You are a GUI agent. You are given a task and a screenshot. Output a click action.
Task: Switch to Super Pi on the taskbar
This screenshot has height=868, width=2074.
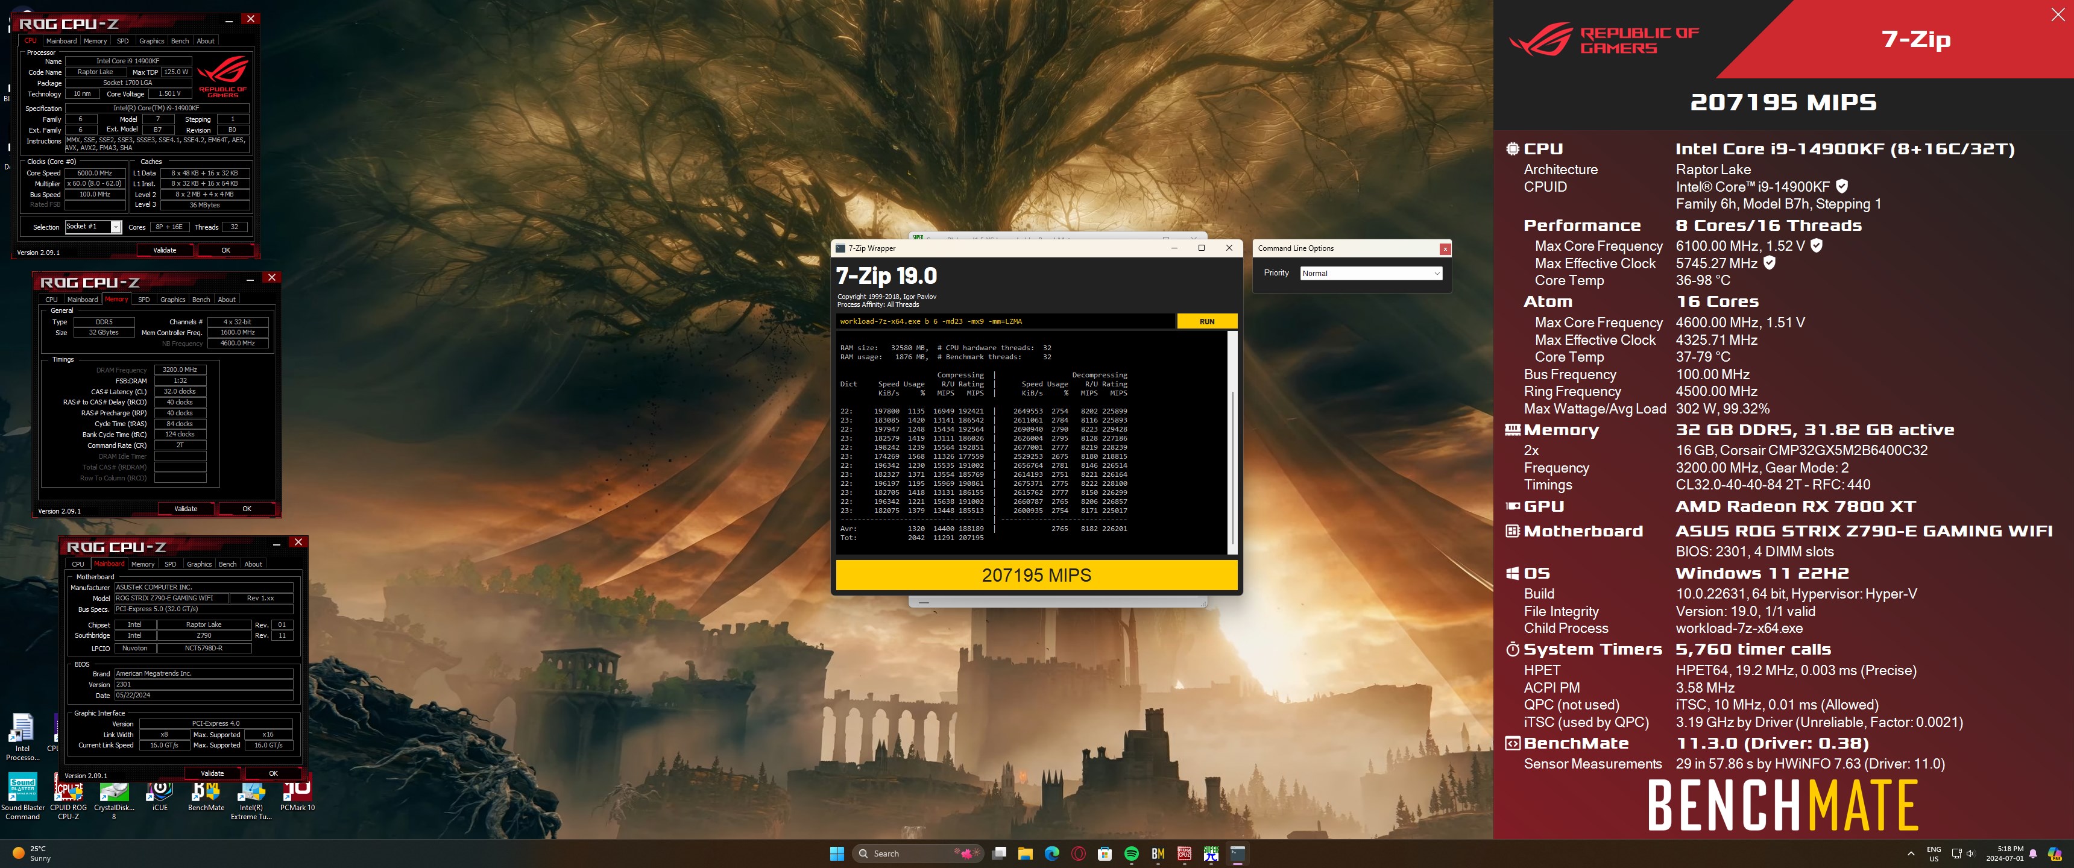1211,854
